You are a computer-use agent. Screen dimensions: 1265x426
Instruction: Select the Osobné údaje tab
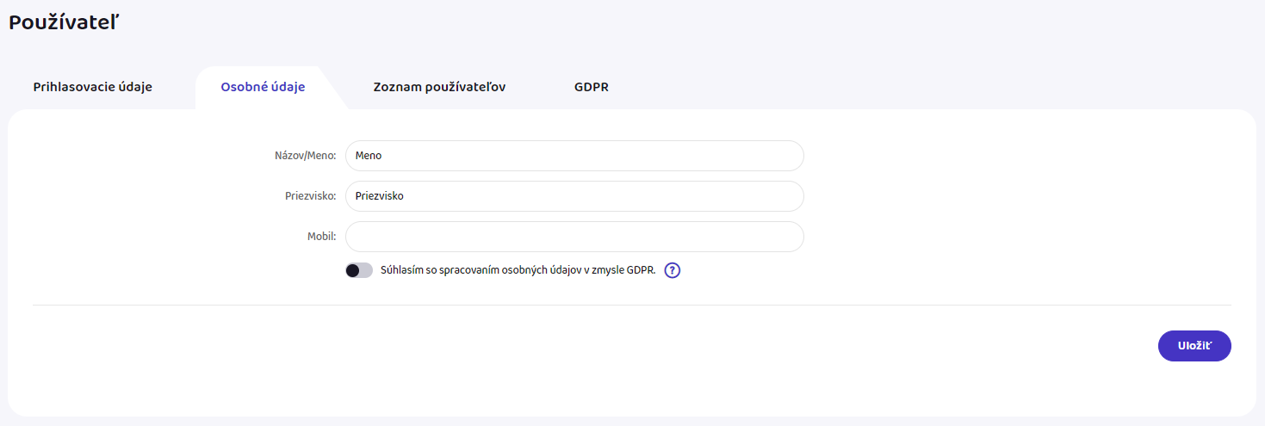pyautogui.click(x=263, y=87)
